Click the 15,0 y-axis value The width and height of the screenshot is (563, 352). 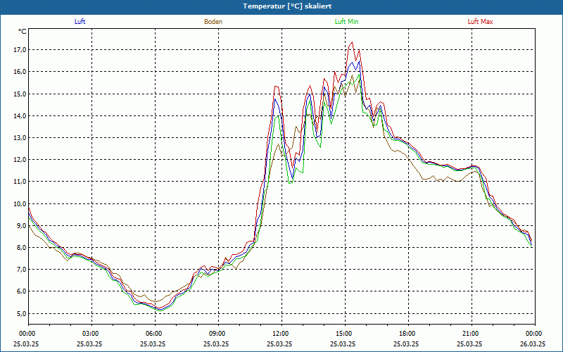pyautogui.click(x=20, y=94)
